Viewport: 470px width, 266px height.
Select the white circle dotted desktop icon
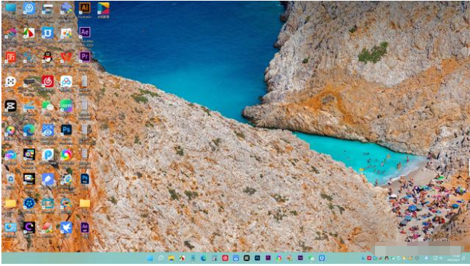tap(11, 81)
